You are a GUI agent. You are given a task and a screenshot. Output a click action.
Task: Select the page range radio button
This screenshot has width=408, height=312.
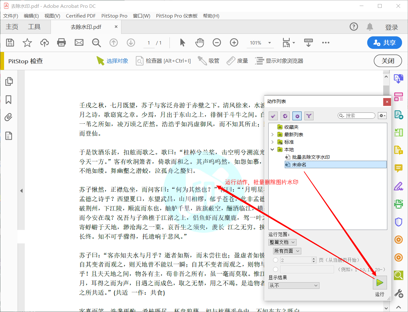(276, 269)
